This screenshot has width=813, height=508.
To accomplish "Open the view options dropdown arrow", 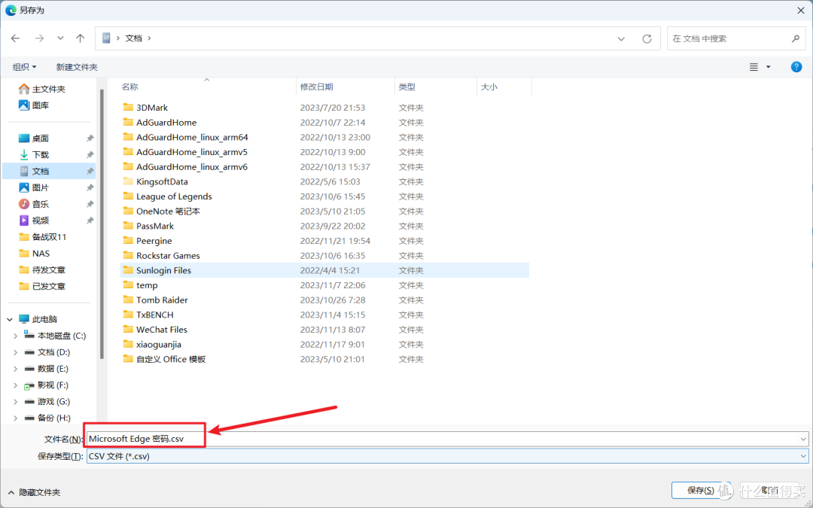I will pos(769,67).
